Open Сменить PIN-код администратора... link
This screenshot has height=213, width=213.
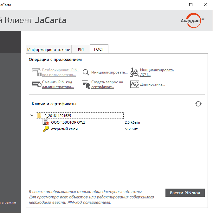pyautogui.click(x=58, y=84)
